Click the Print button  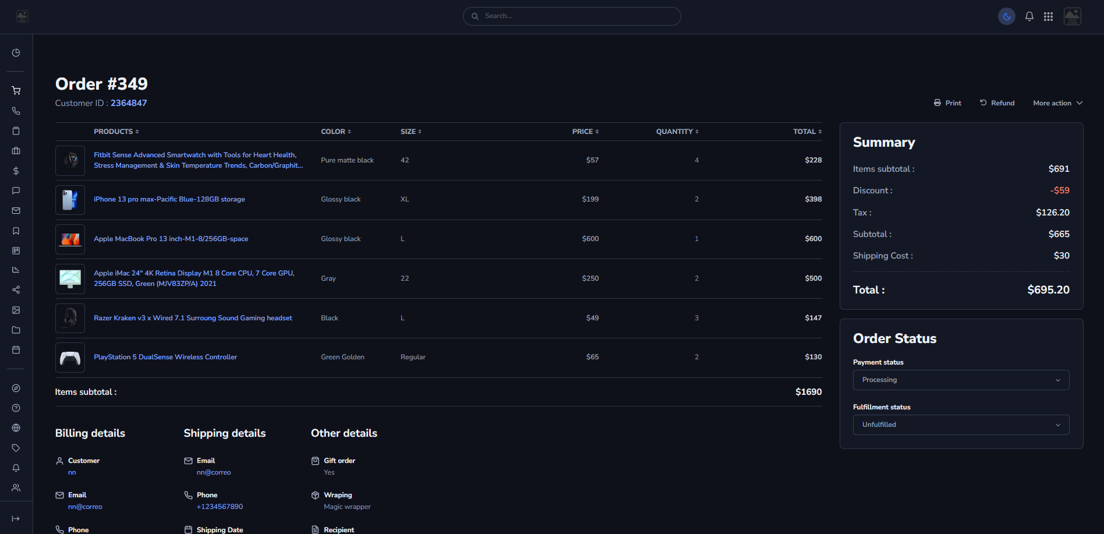(x=947, y=103)
